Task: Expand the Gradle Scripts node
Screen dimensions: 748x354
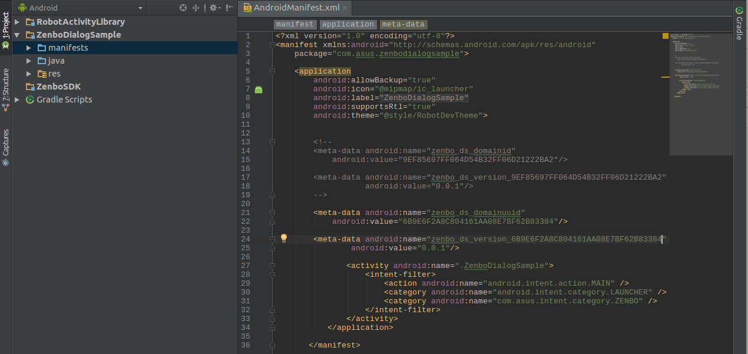Action: click(x=17, y=100)
